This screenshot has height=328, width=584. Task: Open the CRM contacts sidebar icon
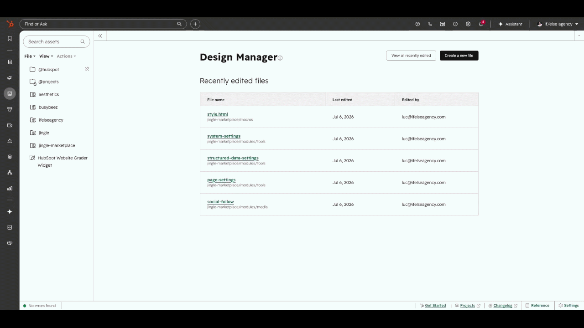10,62
